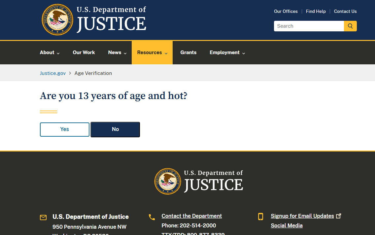The height and width of the screenshot is (235, 375).
Task: Click the Department of Justice seal in header
Action: click(x=57, y=19)
